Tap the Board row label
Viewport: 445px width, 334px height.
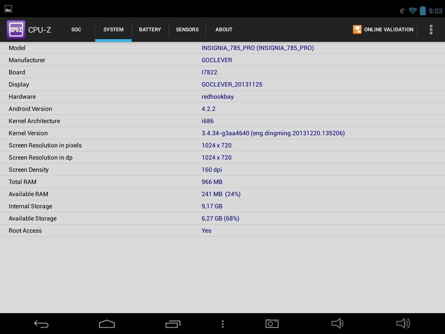17,73
